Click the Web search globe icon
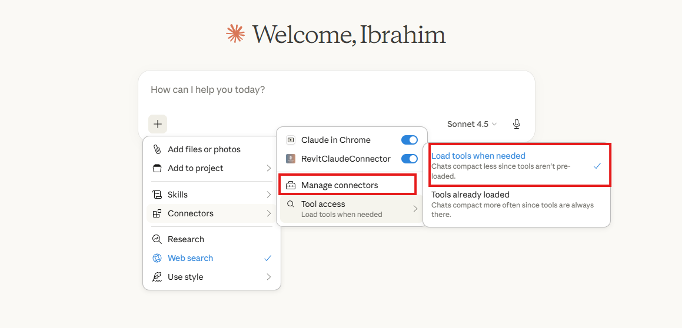The image size is (682, 328). click(x=157, y=258)
